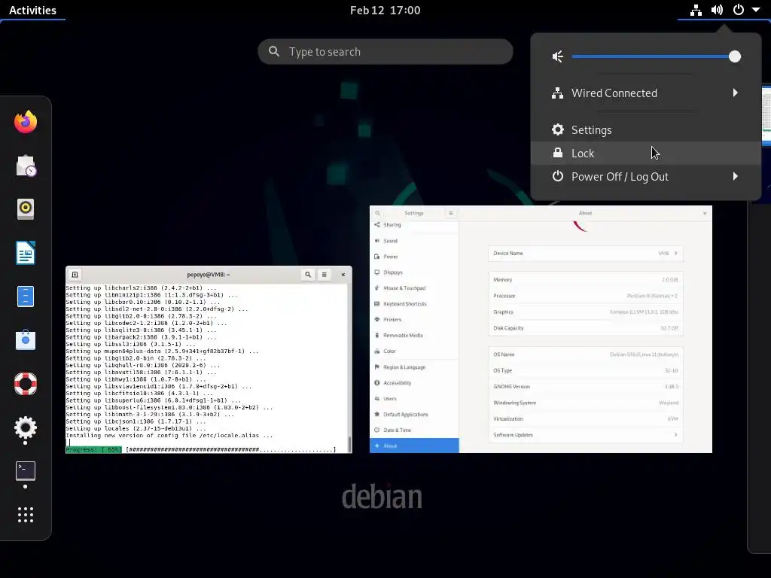Click Settings gear icon in dock
The height and width of the screenshot is (578, 771).
[26, 427]
